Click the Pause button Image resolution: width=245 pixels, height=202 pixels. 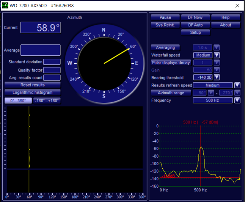165,17
